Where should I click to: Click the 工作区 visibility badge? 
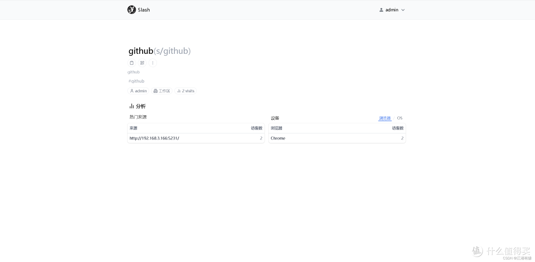[x=161, y=91]
